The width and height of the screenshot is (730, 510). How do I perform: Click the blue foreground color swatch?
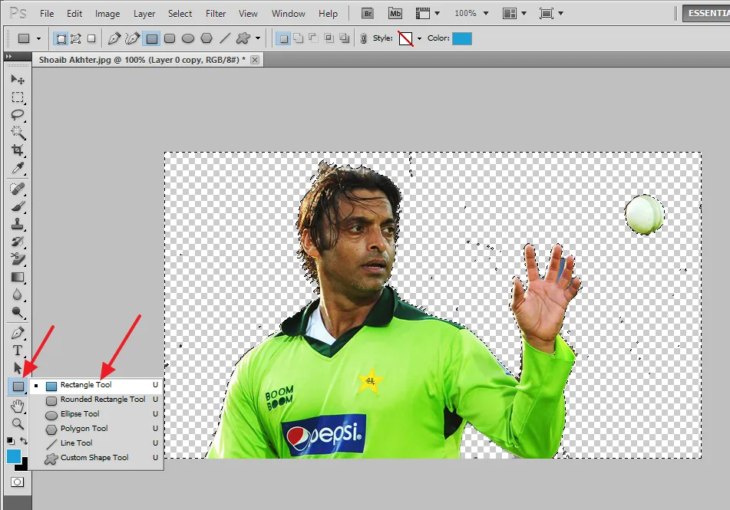[14, 456]
